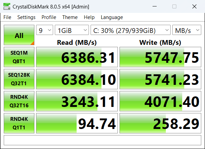Click the RND4K Q32T16 read result 3243.11

pos(77,101)
